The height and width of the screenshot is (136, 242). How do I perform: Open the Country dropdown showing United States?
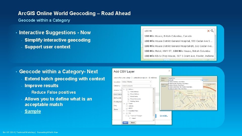[x=136, y=82]
